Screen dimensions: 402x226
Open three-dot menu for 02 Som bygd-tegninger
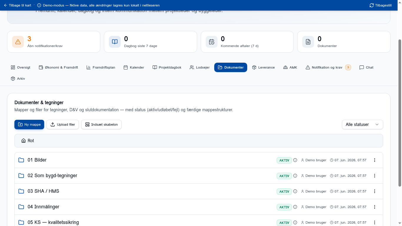(x=375, y=176)
